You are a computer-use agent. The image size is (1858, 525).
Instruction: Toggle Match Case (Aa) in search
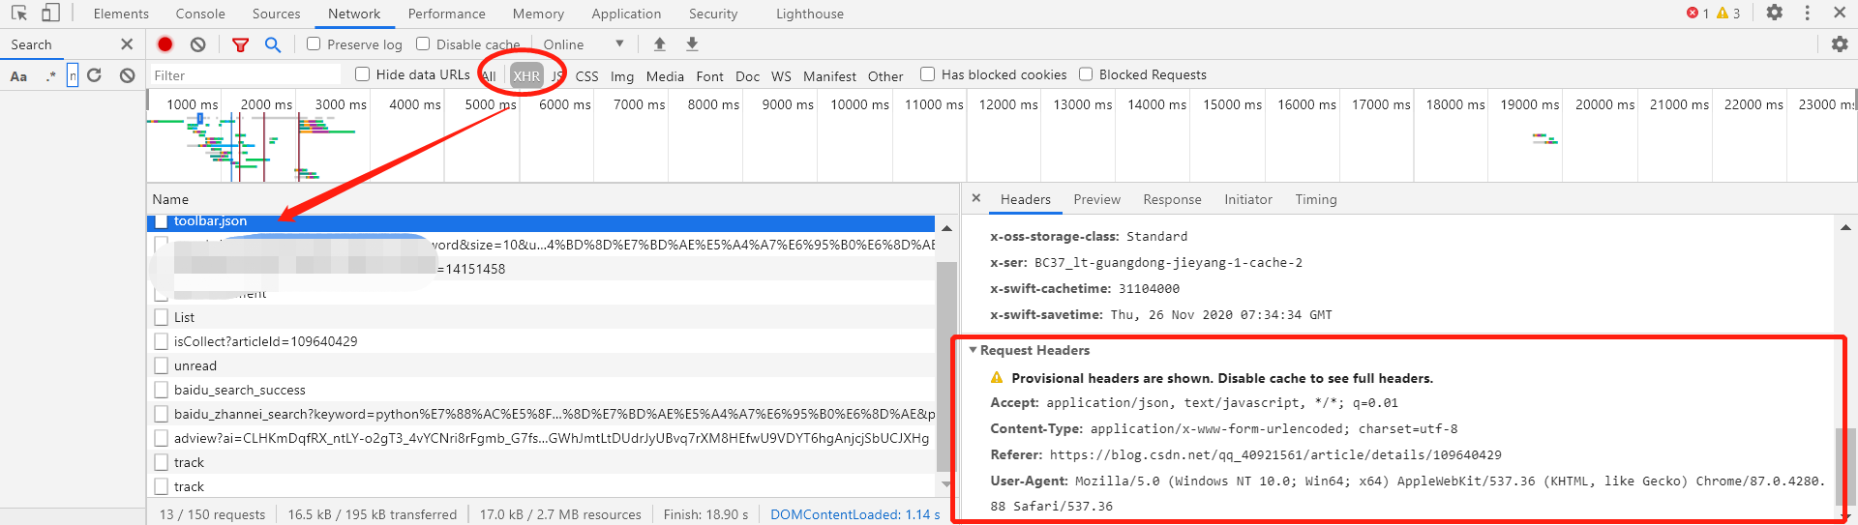point(18,75)
